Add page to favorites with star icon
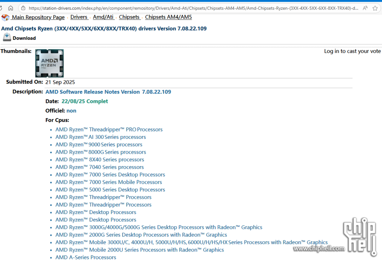This screenshot has height=262, width=382. pos(375,8)
